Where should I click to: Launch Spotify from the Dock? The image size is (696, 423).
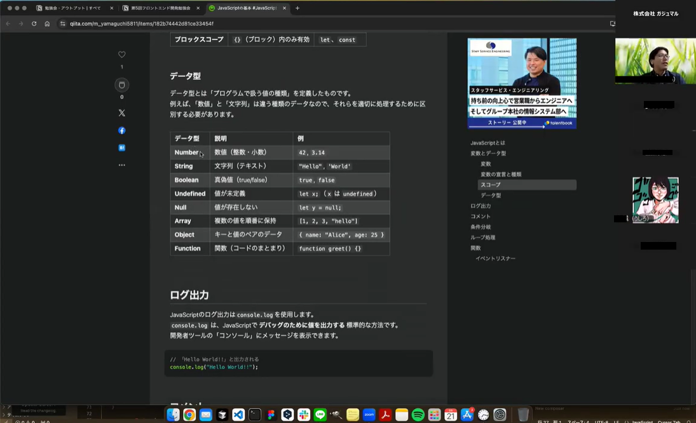418,415
